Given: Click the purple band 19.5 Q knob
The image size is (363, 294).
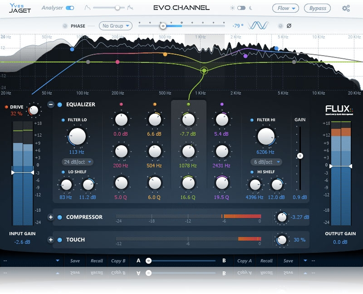Looking at the screenshot, I should (222, 183).
